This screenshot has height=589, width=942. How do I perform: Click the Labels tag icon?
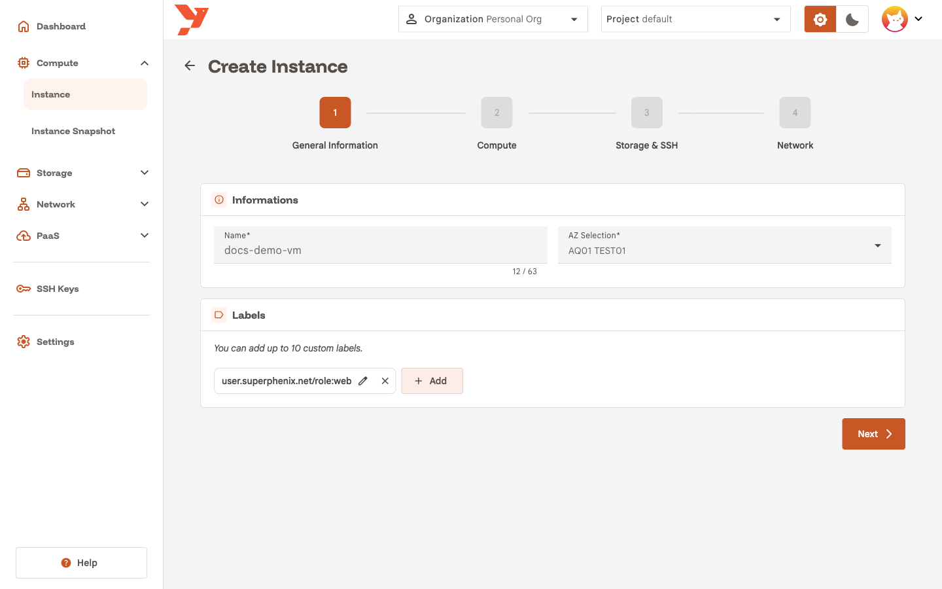(219, 315)
